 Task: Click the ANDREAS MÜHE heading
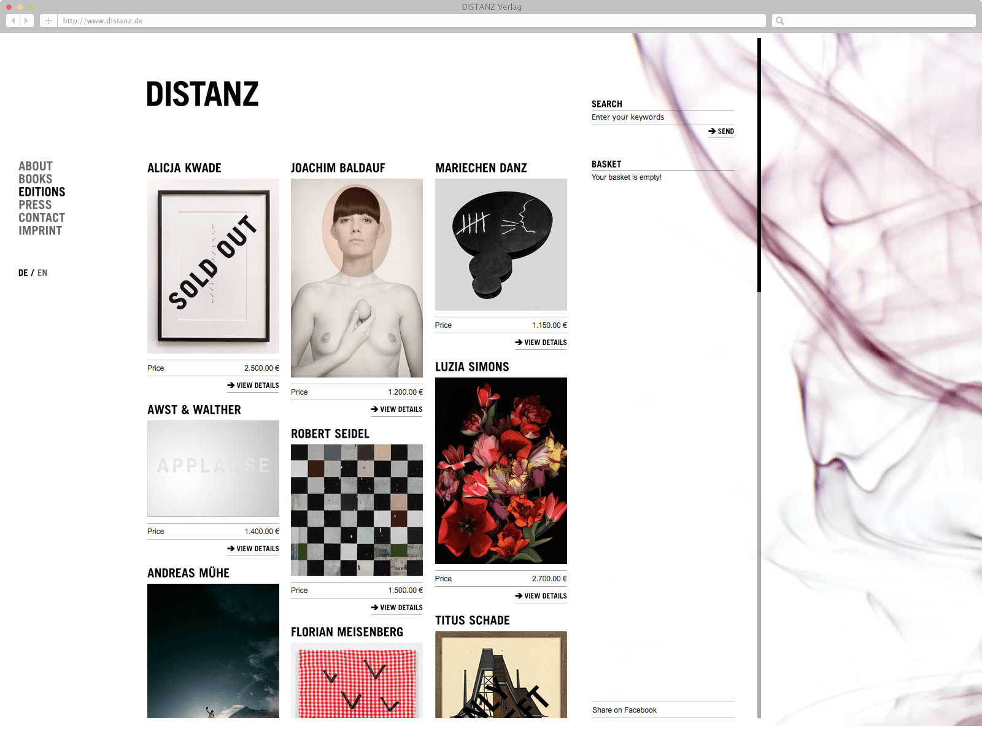coord(188,573)
